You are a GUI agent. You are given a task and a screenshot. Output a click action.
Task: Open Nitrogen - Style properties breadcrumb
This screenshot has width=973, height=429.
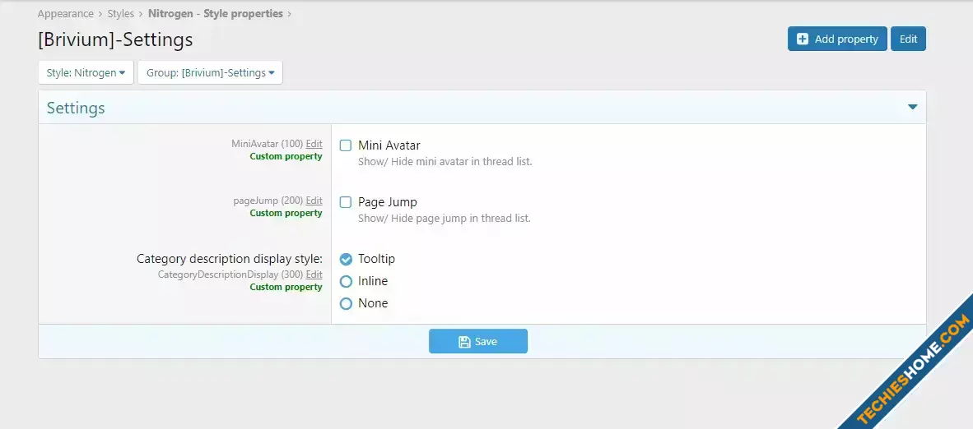[x=215, y=14]
